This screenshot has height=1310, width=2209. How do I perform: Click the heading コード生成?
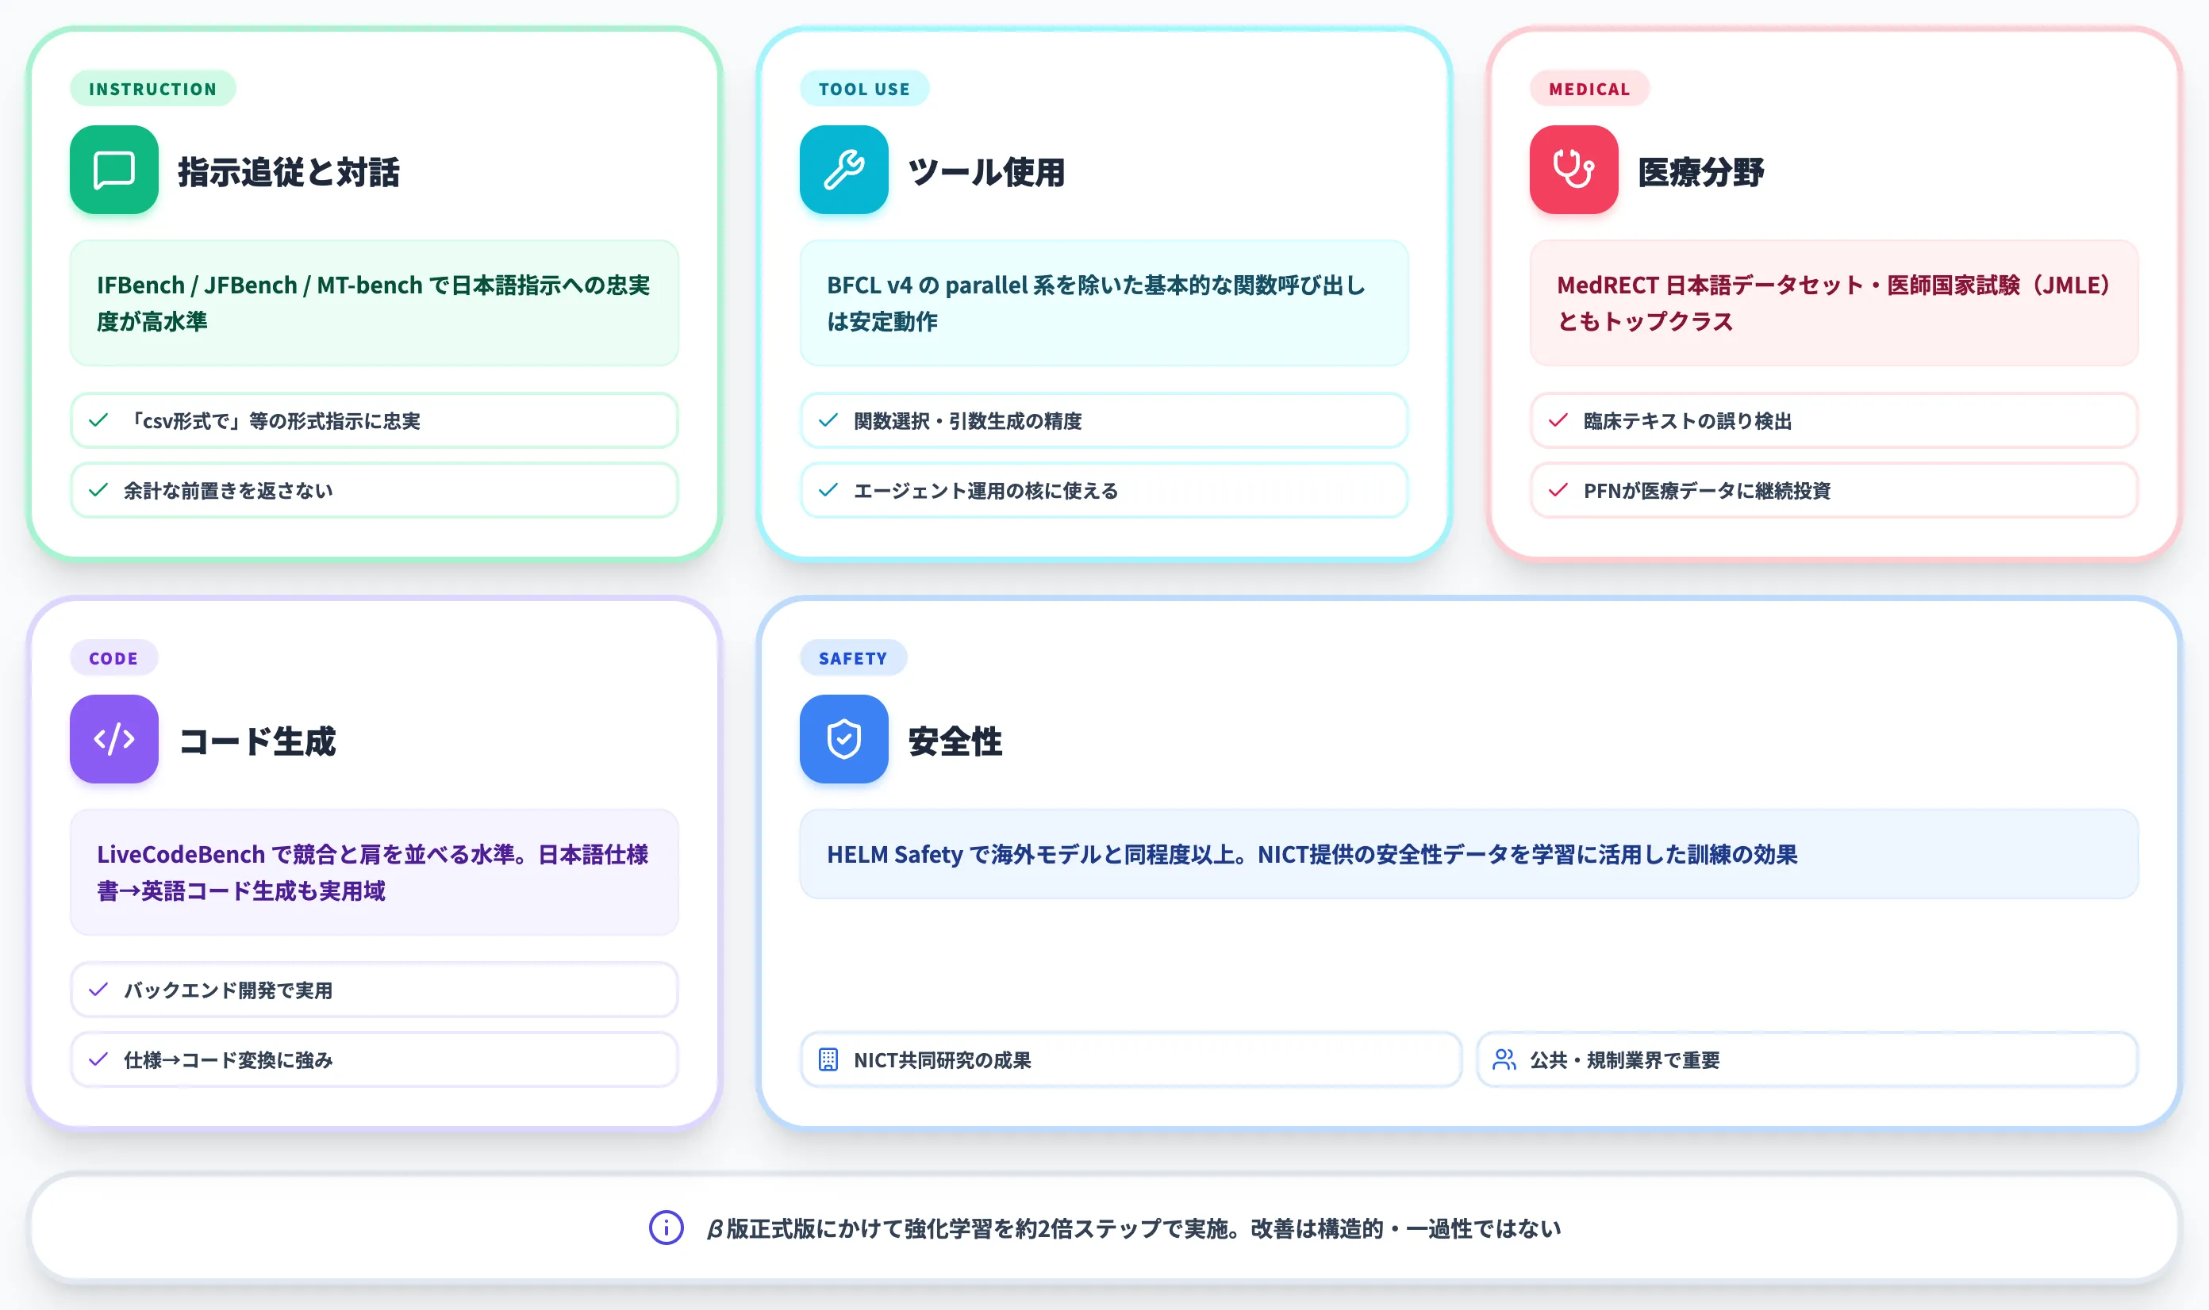coord(257,741)
